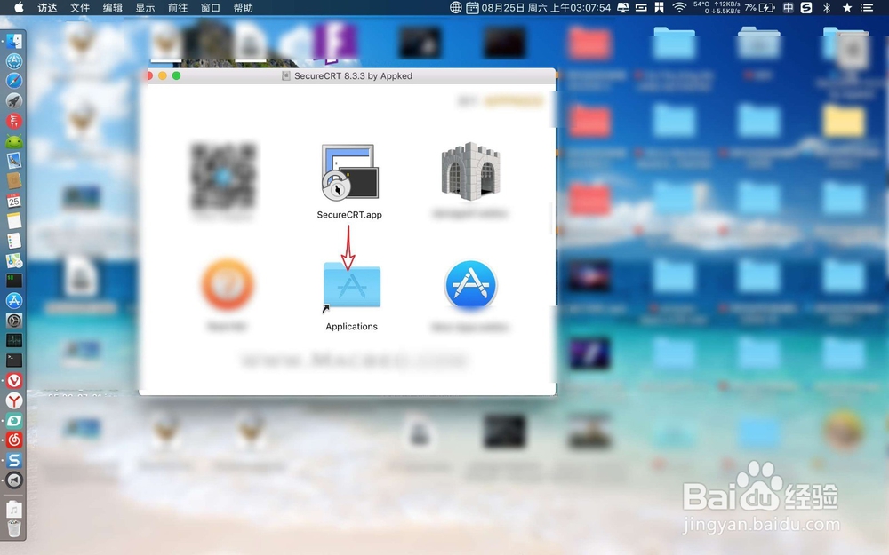
Task: Open the music file stack in Dock
Action: pyautogui.click(x=14, y=509)
